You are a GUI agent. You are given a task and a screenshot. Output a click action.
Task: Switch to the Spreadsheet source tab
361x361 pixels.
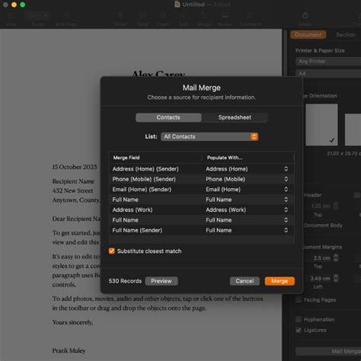tap(235, 117)
